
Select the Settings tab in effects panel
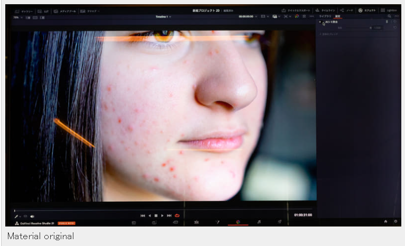click(x=337, y=16)
